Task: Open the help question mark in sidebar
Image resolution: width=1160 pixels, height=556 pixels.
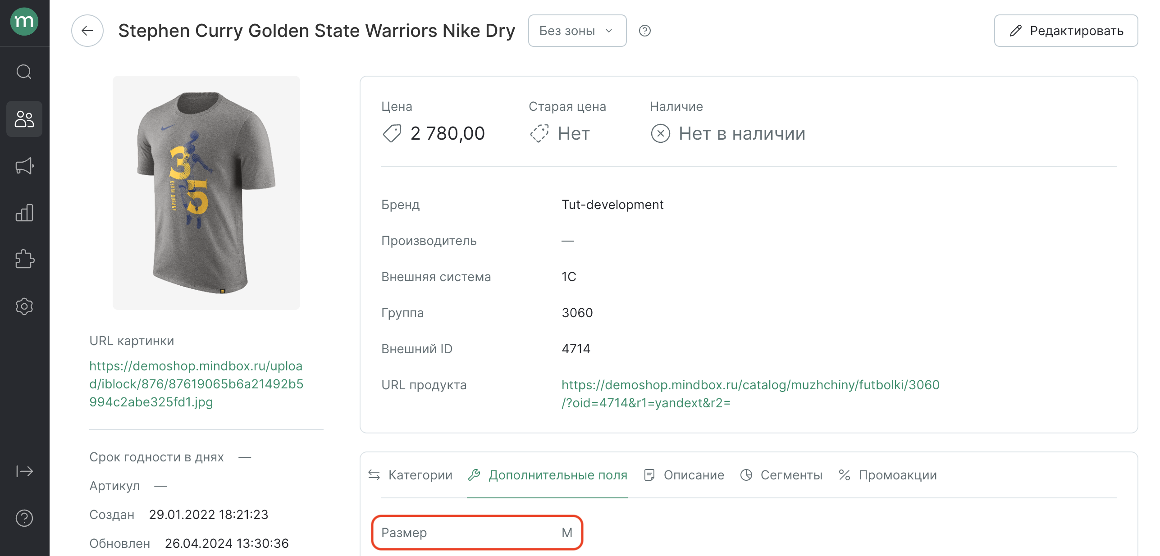Action: pos(24,518)
